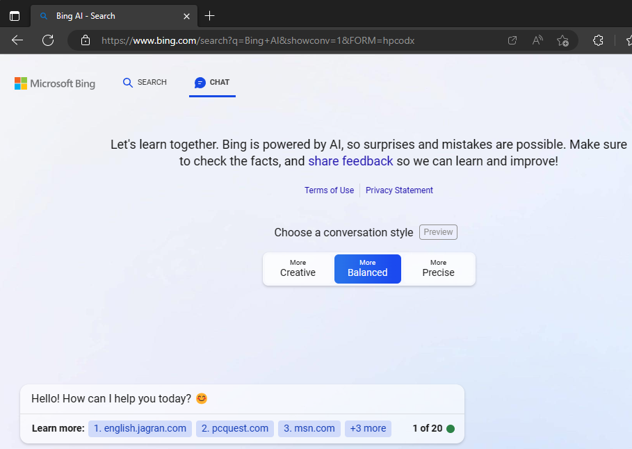Expand +3 more sources

(368, 428)
